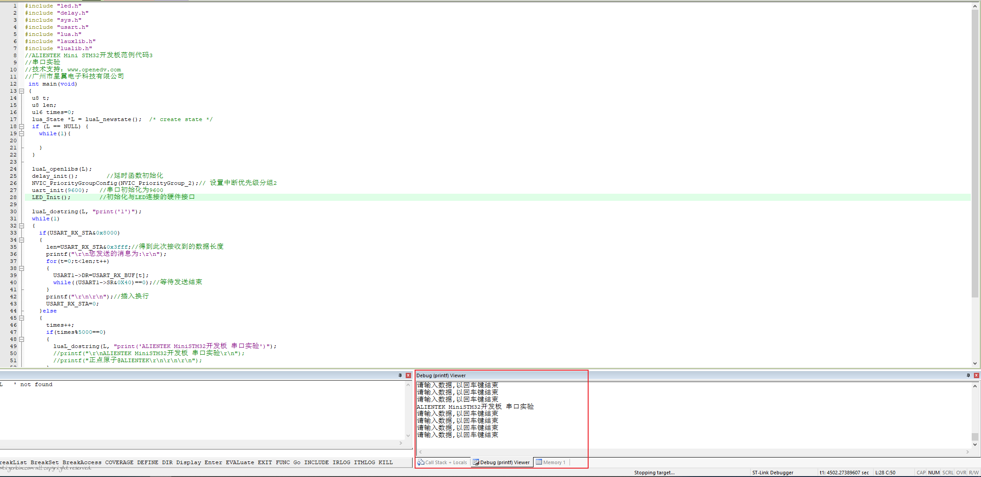Click the t1: 4502.27389607 sec status field
The height and width of the screenshot is (477, 981).
coord(844,473)
